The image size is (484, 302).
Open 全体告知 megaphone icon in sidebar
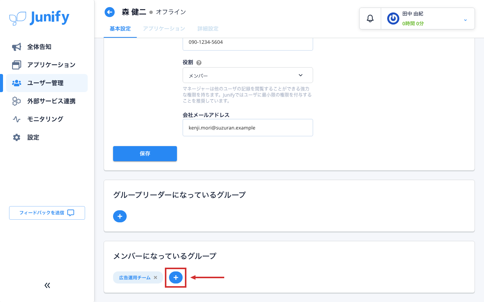17,47
